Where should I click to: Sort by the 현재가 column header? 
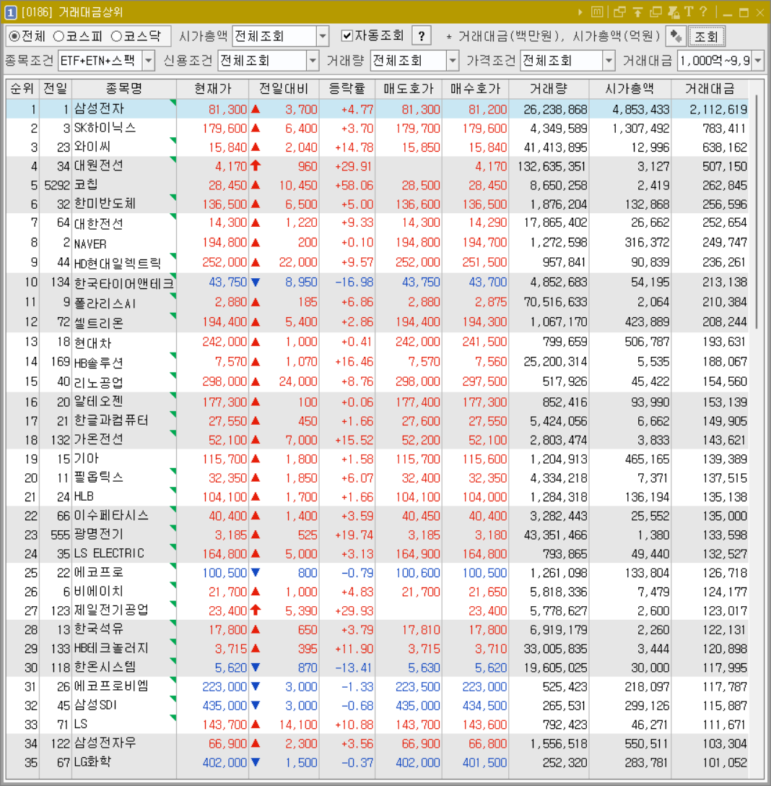(213, 89)
